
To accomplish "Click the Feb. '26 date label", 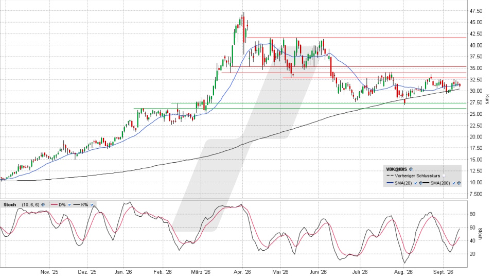I will 163,272.
